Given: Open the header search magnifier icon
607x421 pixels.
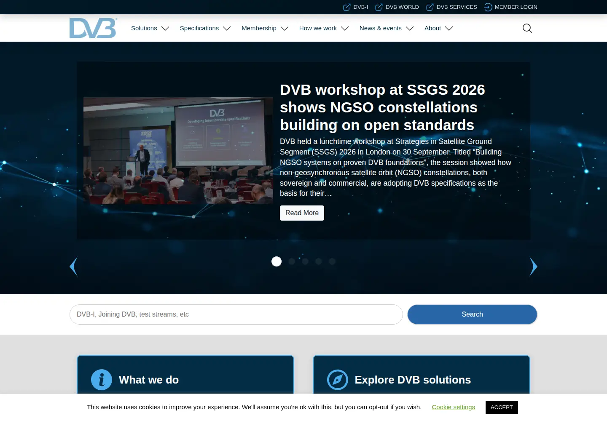Looking at the screenshot, I should (x=527, y=28).
